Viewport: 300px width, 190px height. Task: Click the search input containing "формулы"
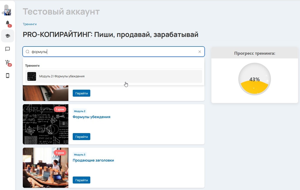(x=112, y=52)
